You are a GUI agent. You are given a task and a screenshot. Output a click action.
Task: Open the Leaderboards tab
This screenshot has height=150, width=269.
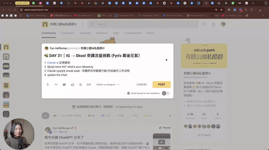pyautogui.click(x=133, y=33)
